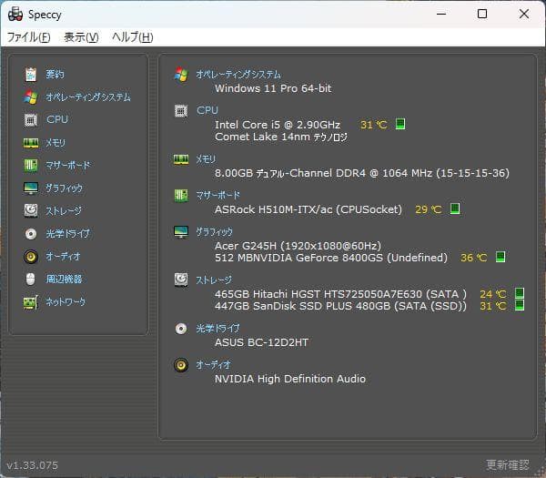Select オーディオ in the sidebar
The width and height of the screenshot is (546, 478).
pyautogui.click(x=63, y=257)
